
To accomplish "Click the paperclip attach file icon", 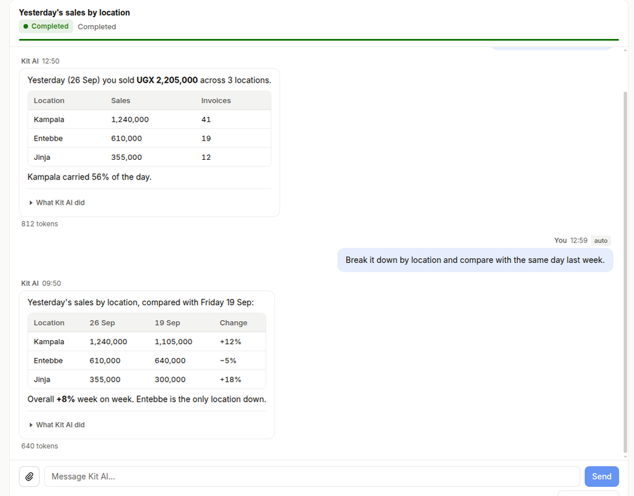I will [29, 477].
